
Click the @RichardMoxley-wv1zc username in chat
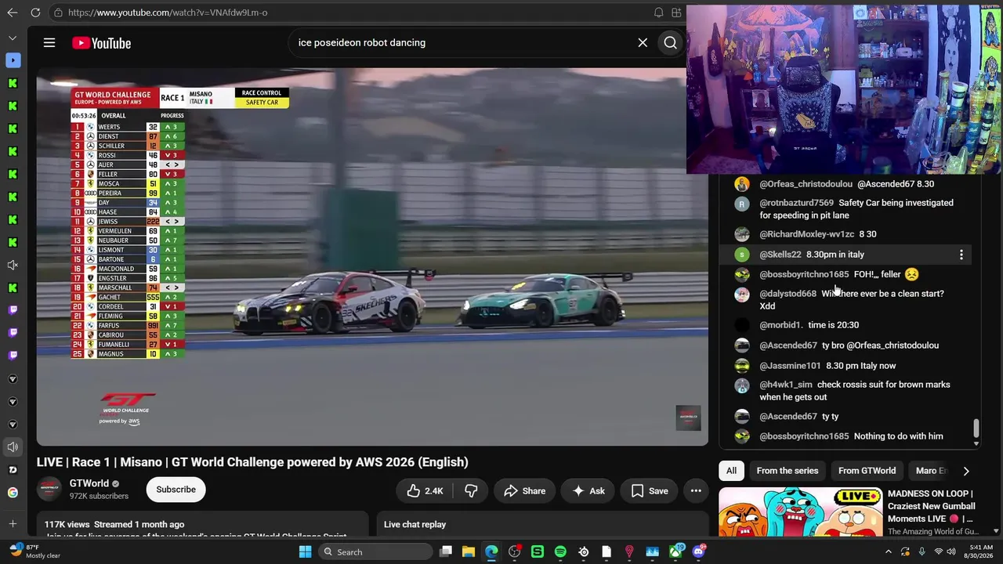pyautogui.click(x=807, y=234)
